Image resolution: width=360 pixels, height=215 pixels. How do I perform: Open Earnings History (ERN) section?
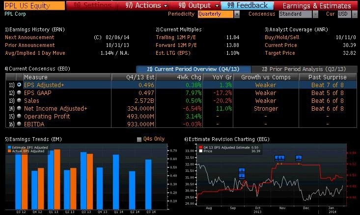coord(35,29)
